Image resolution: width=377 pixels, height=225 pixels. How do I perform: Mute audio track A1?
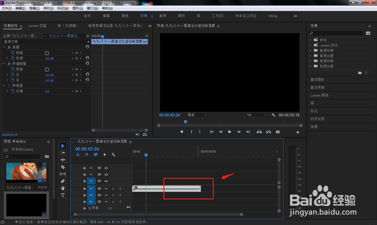point(106,189)
